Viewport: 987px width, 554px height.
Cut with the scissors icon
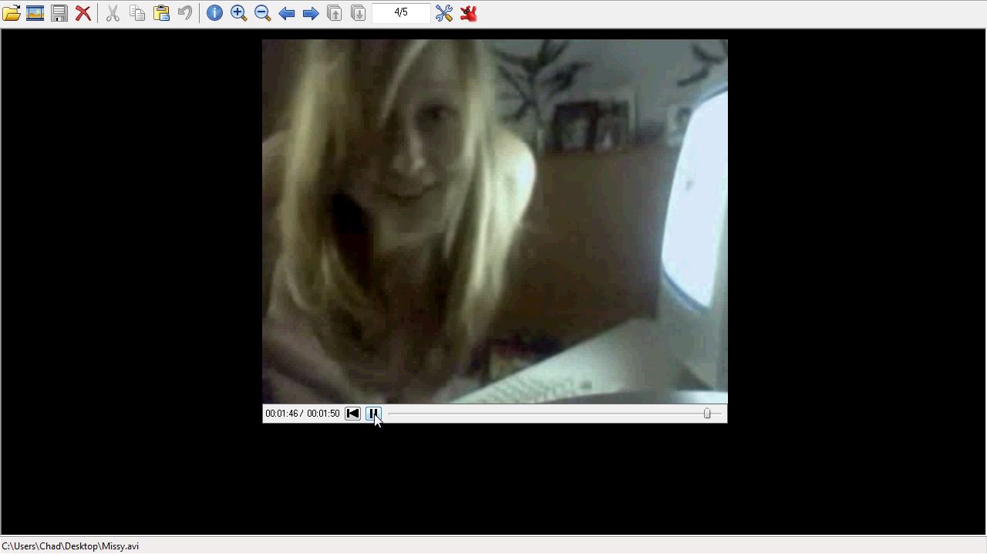pos(113,13)
